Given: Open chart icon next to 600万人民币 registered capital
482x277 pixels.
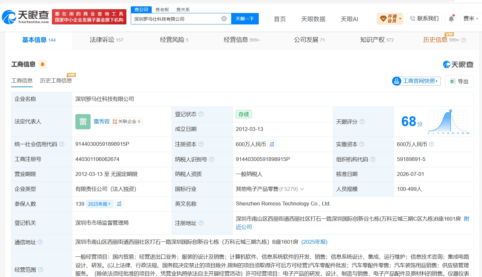Looking at the screenshot, I should pos(272,144).
